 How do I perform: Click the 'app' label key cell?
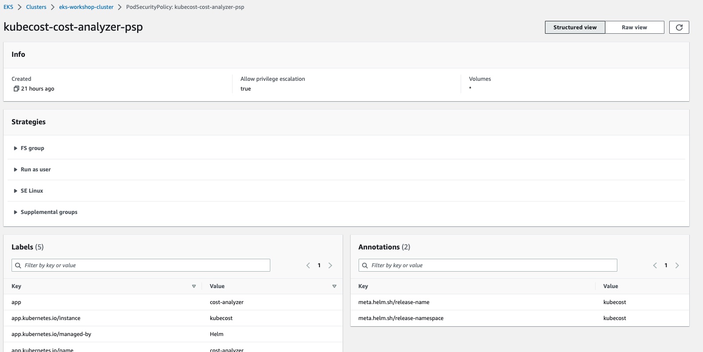[x=16, y=302]
